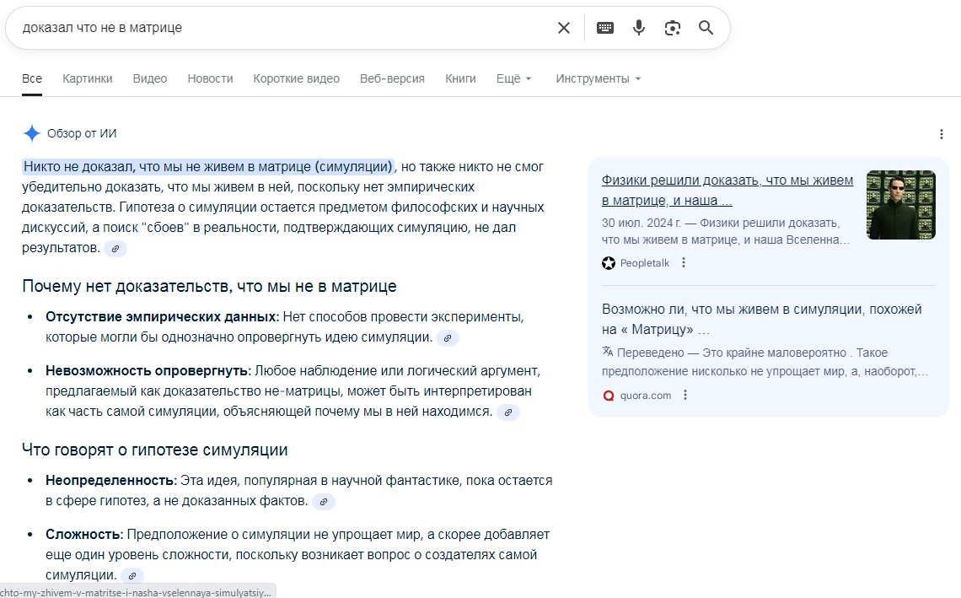This screenshot has height=598, width=961.
Task: Open search by image camera icon
Action: click(x=673, y=28)
